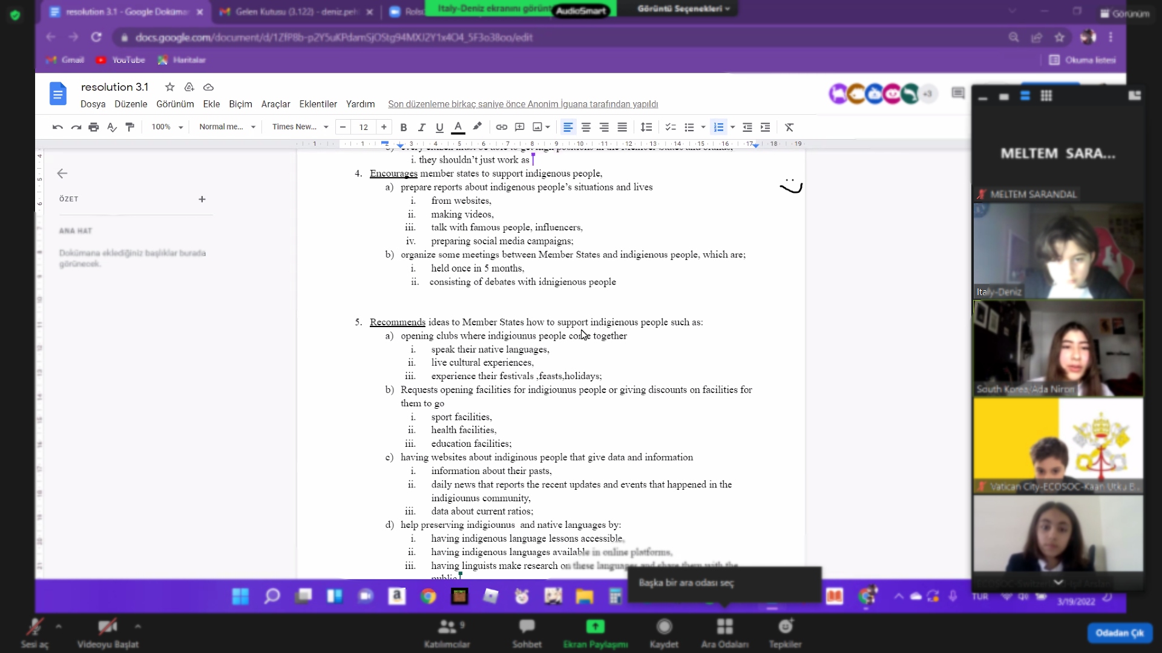
Task: Click the Insert link icon
Action: [x=501, y=127]
